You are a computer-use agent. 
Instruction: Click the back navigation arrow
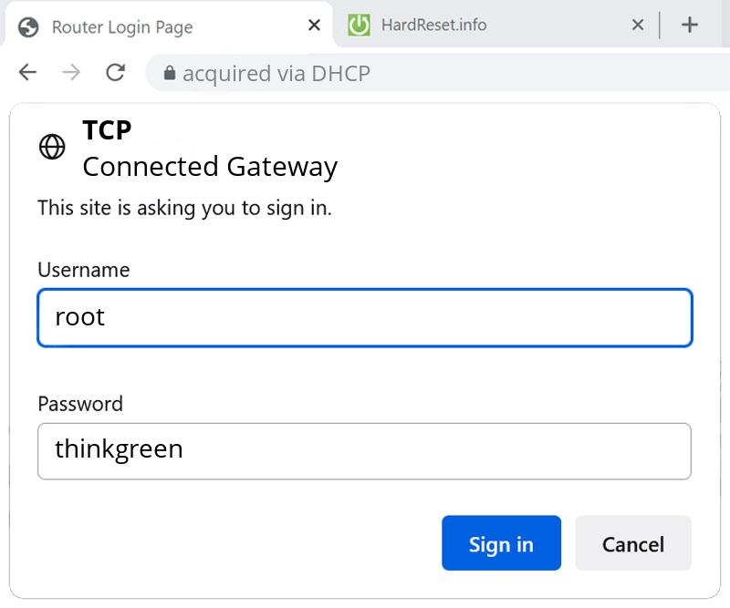(27, 73)
